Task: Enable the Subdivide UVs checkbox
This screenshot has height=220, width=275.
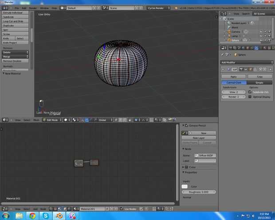Action: pyautogui.click(x=250, y=91)
